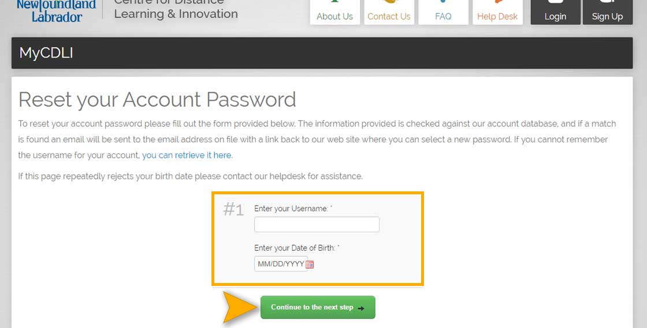Image resolution: width=647 pixels, height=328 pixels.
Task: Click the MyCDLI header title
Action: pos(46,52)
